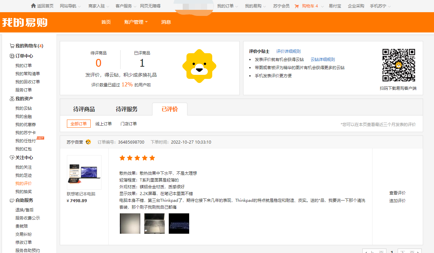Image resolution: width=434 pixels, height=253 pixels.
Task: Click 追加评价 for the laptop order
Action: (397, 201)
